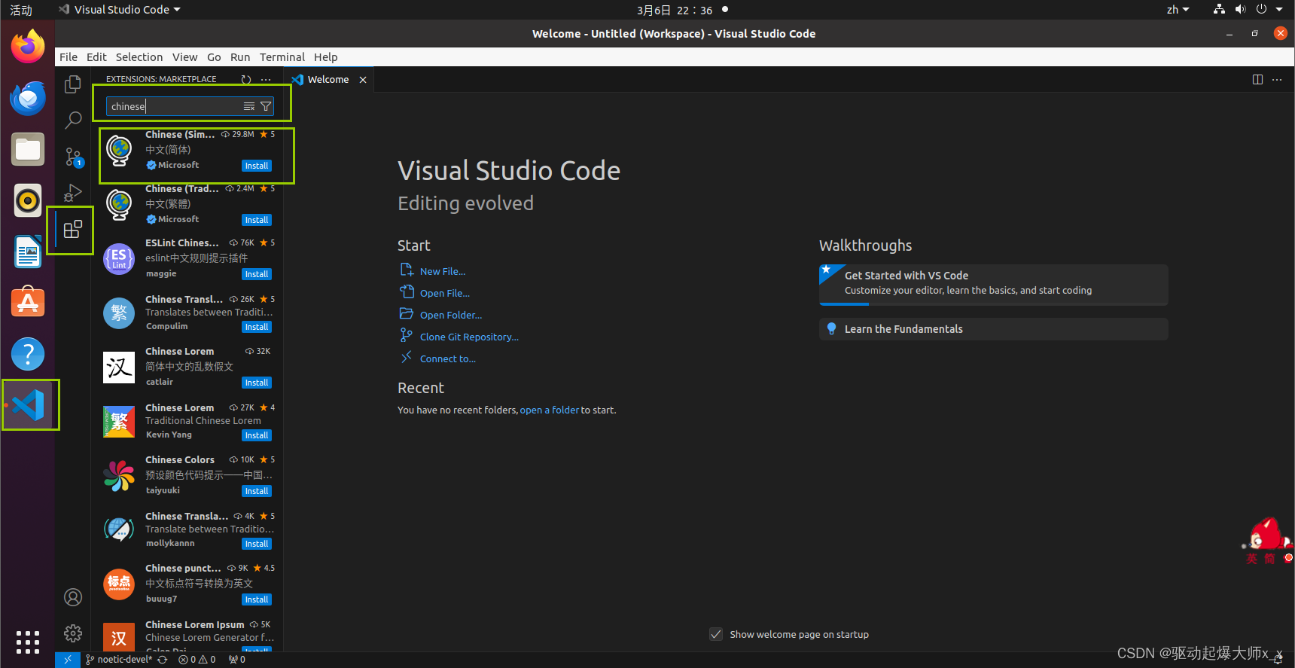This screenshot has height=668, width=1295.
Task: Open the Source Control view
Action: point(73,157)
